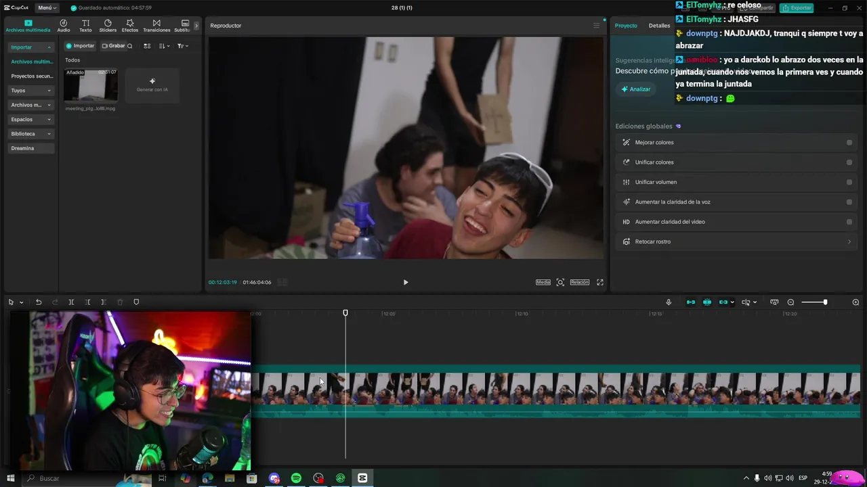Open Proyectos secundarios sidebar item

tap(31, 76)
